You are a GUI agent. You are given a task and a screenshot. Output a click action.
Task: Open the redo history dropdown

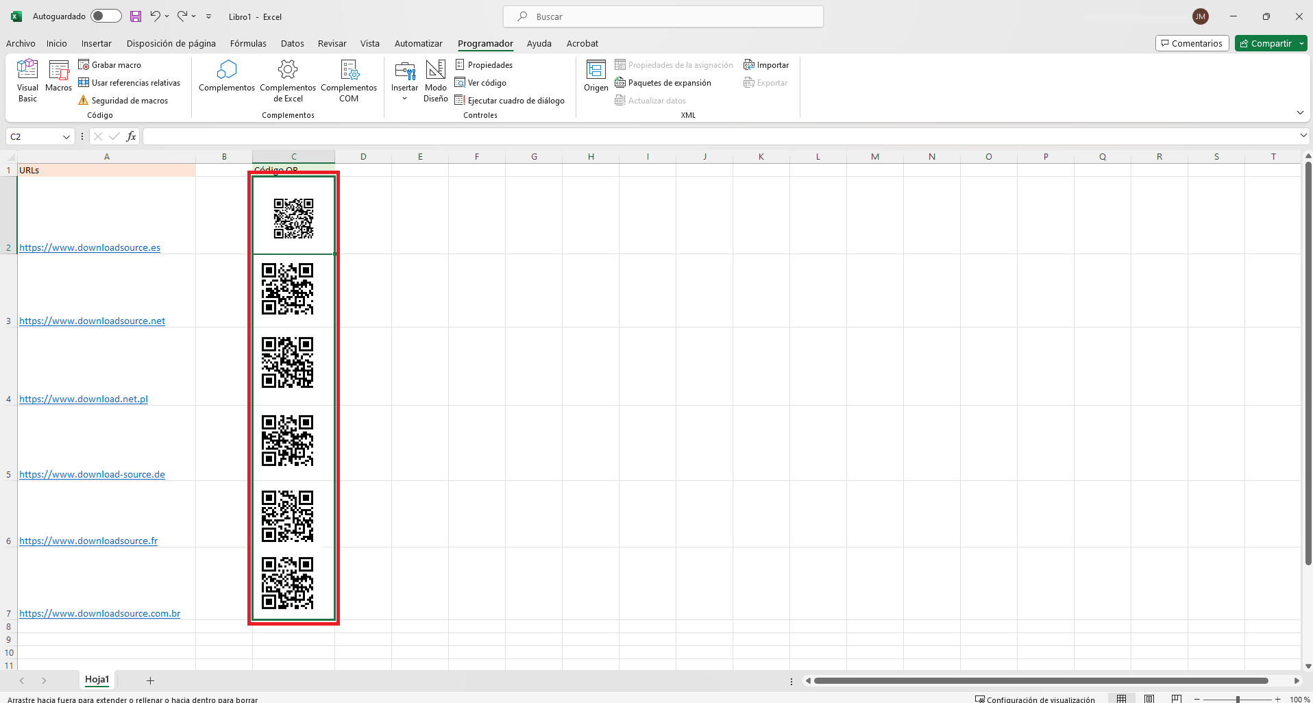coord(194,16)
